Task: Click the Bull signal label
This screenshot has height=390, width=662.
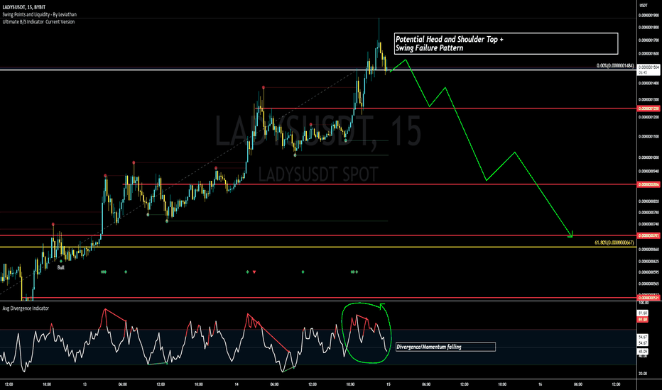Action: tap(61, 267)
